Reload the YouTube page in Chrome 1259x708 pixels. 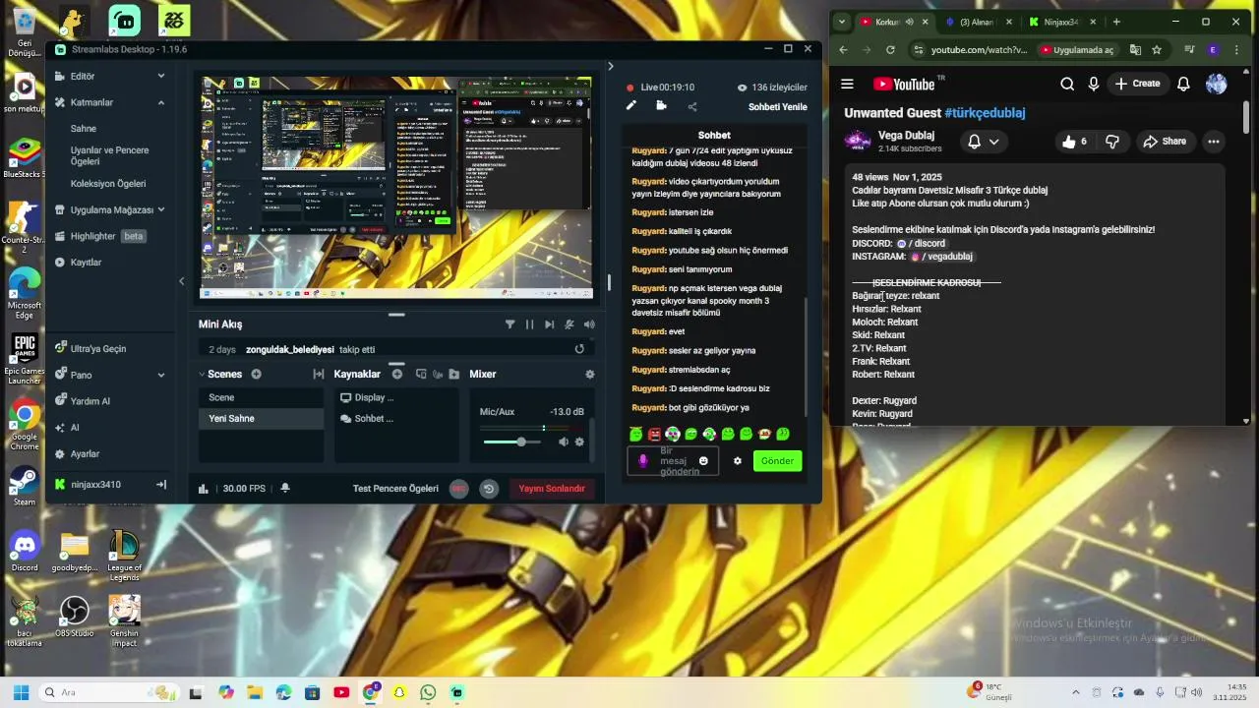click(890, 49)
